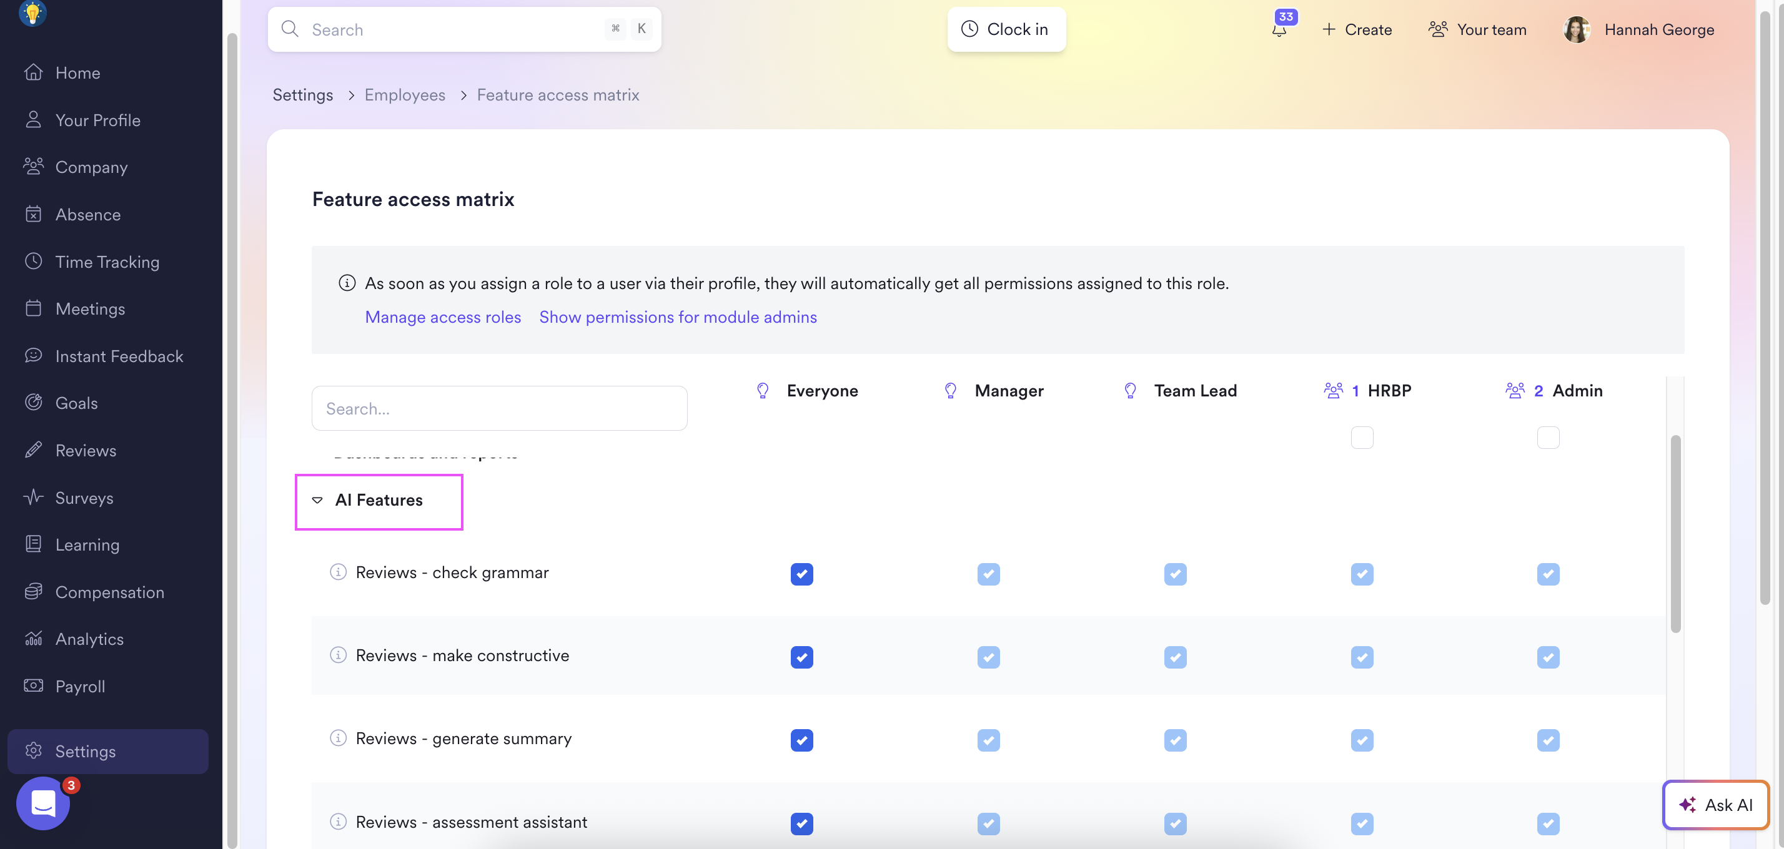Toggle Everyone checkbox for Reviews - make constructive
Viewport: 1784px width, 849px height.
[801, 657]
